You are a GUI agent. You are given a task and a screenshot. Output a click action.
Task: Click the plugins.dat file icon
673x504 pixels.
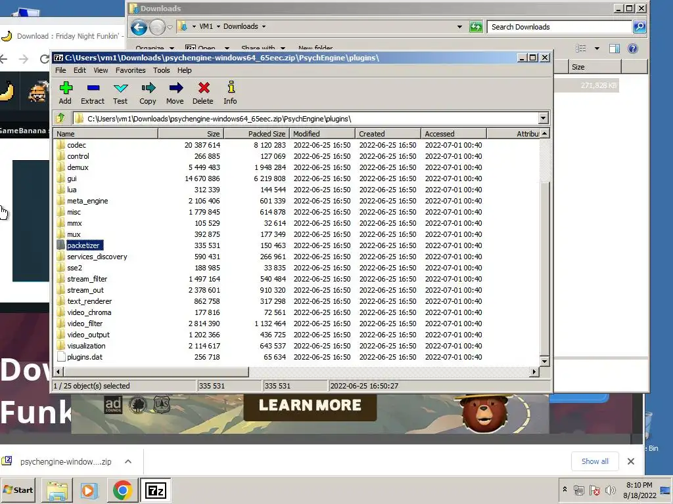click(60, 357)
